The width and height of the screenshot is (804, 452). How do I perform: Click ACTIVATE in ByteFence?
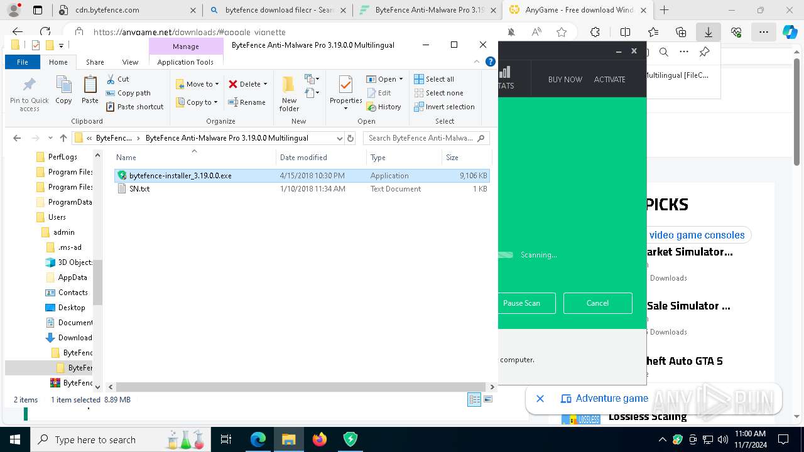[609, 80]
